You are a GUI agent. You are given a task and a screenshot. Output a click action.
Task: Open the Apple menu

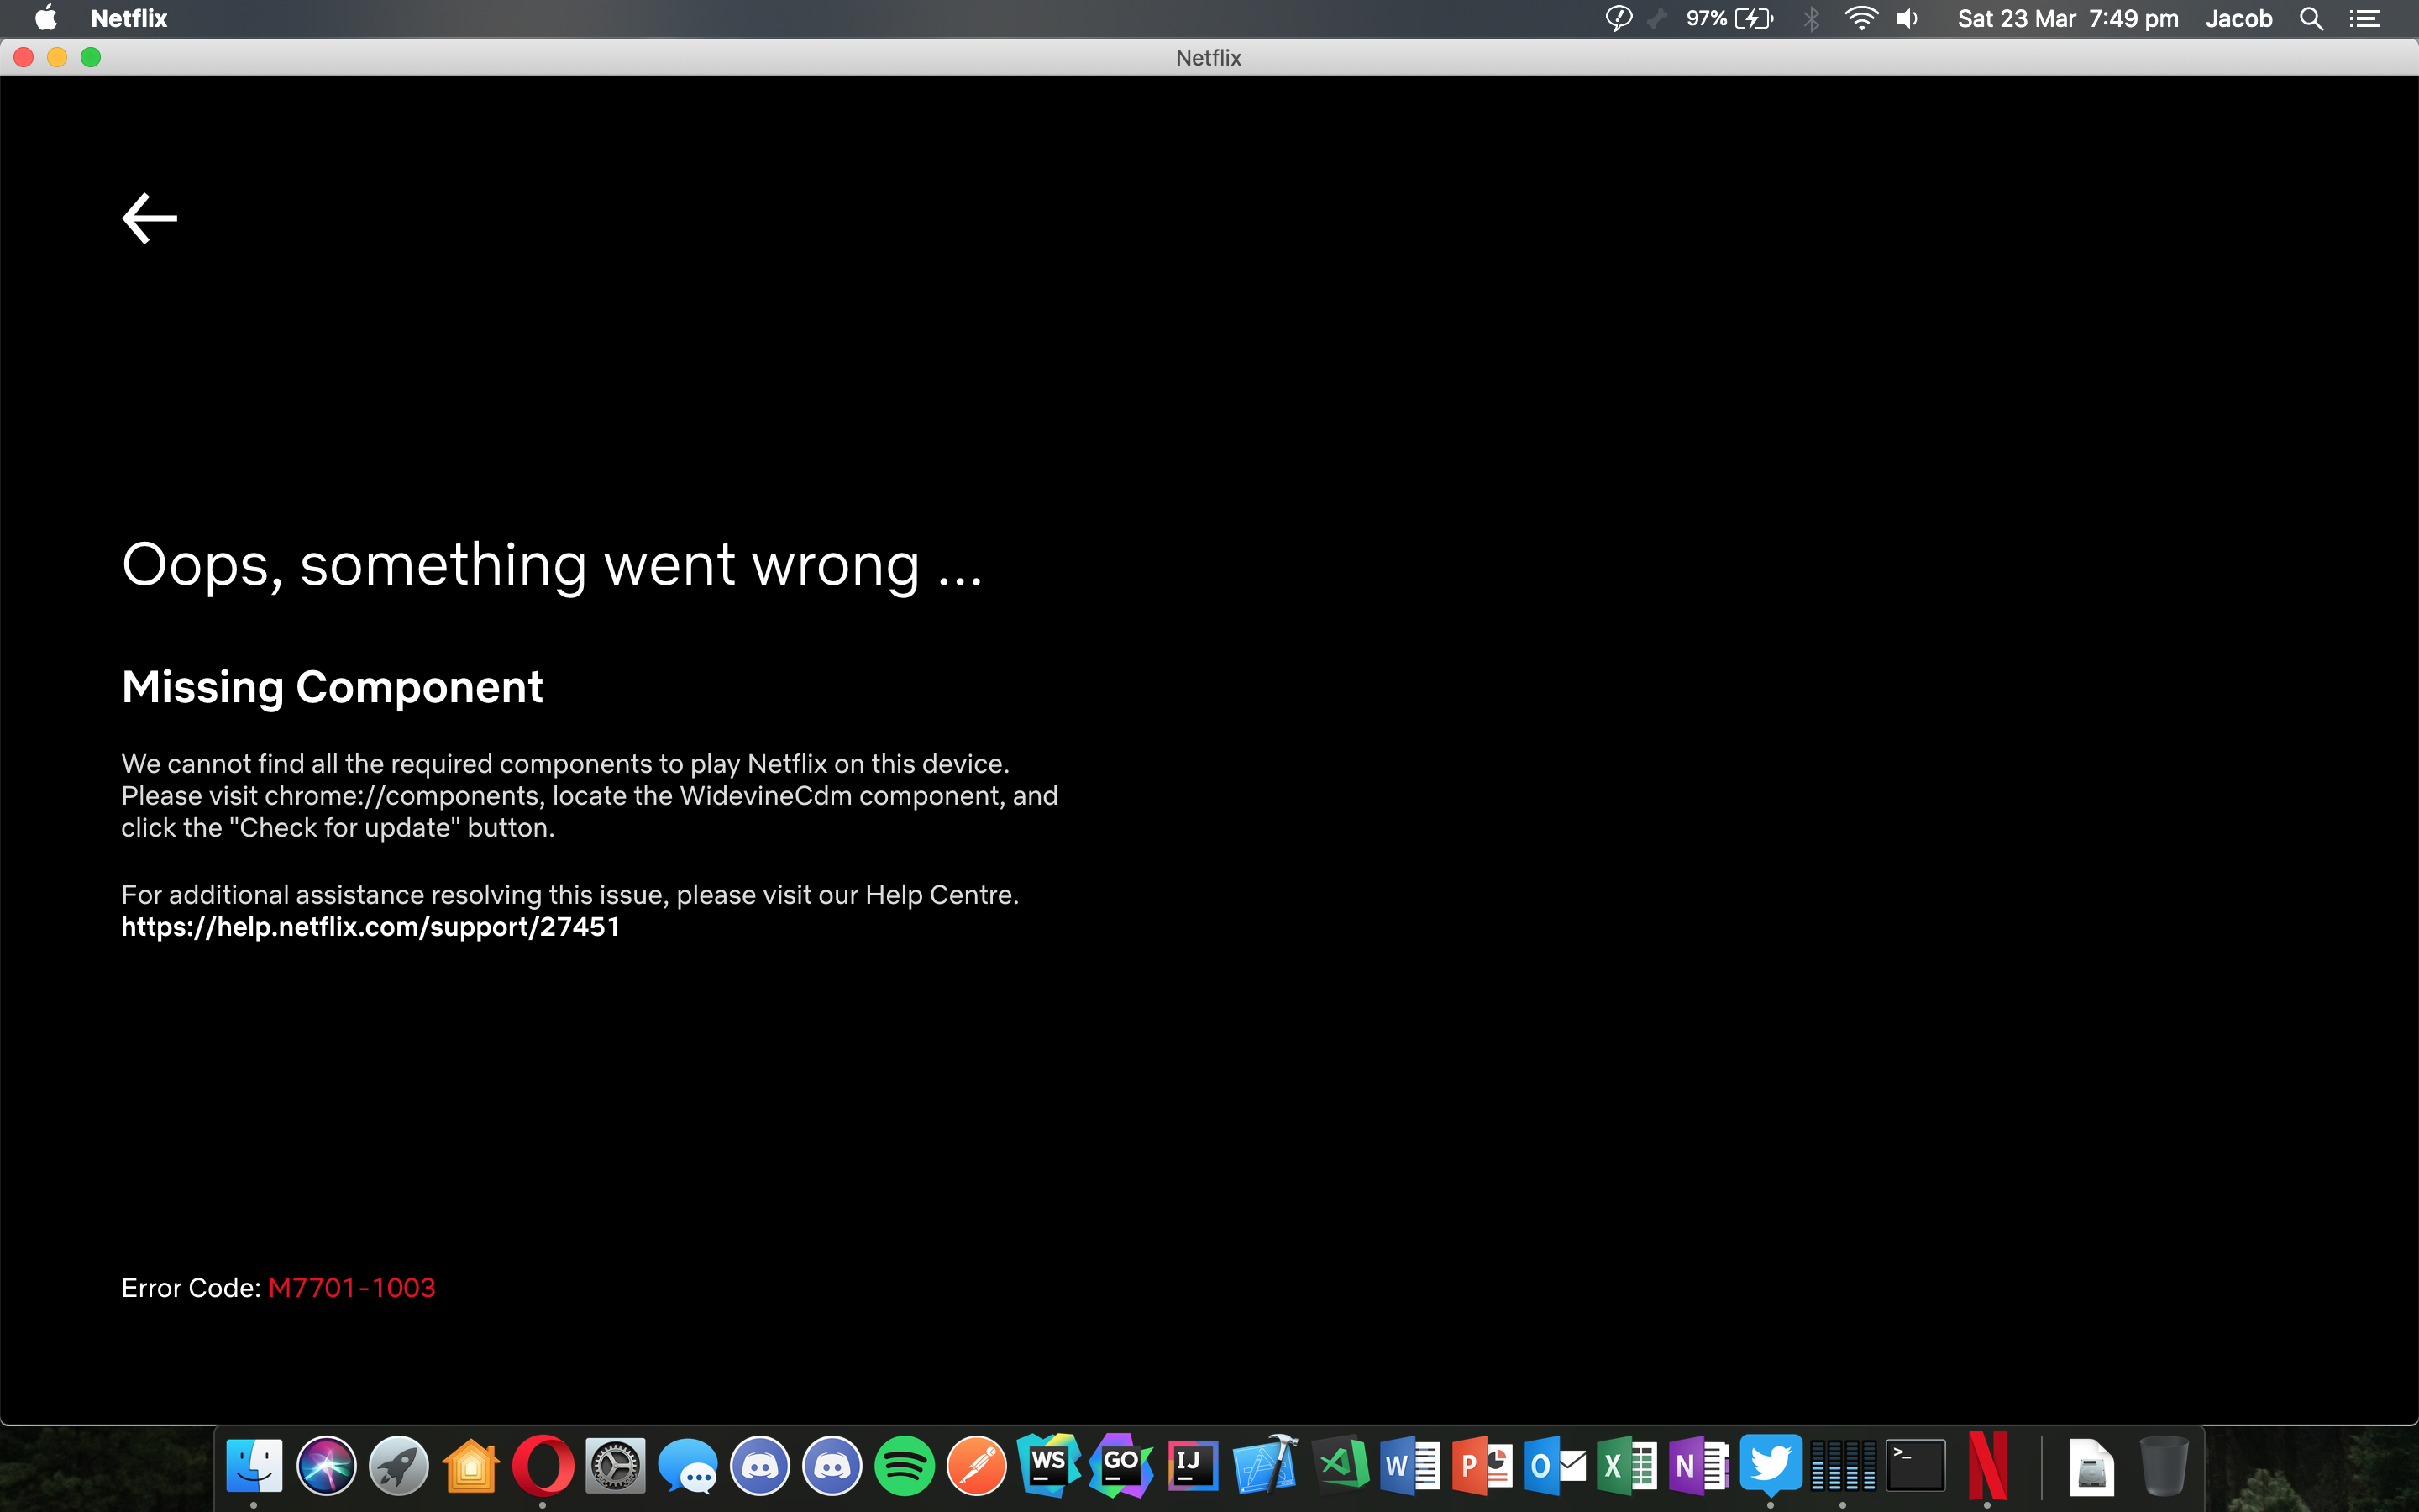[x=45, y=19]
